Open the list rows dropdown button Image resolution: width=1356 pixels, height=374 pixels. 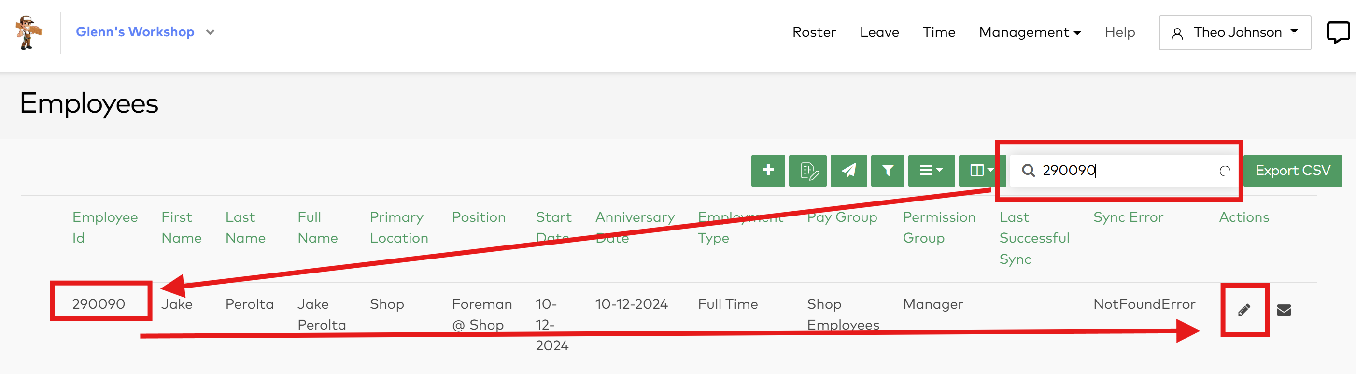pos(931,170)
